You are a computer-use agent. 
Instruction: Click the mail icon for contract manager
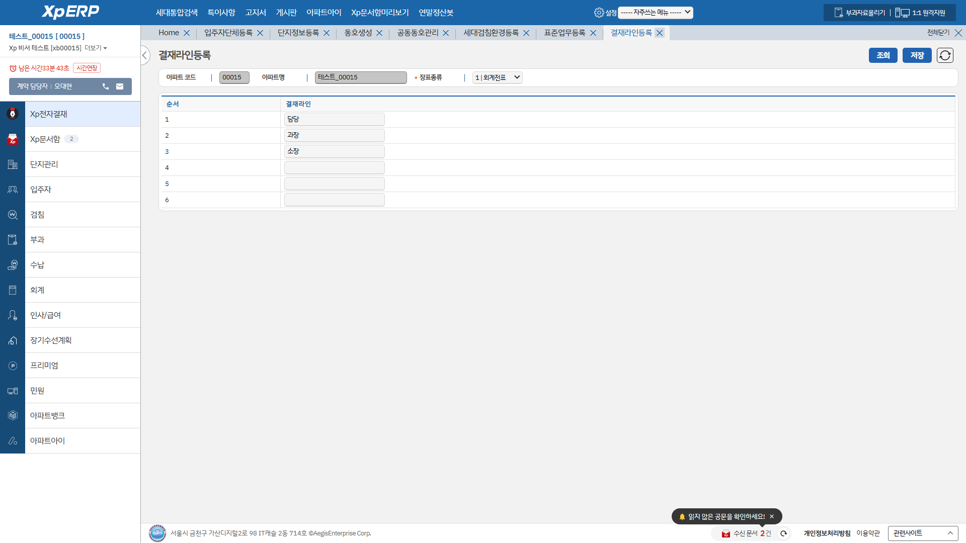tap(120, 86)
